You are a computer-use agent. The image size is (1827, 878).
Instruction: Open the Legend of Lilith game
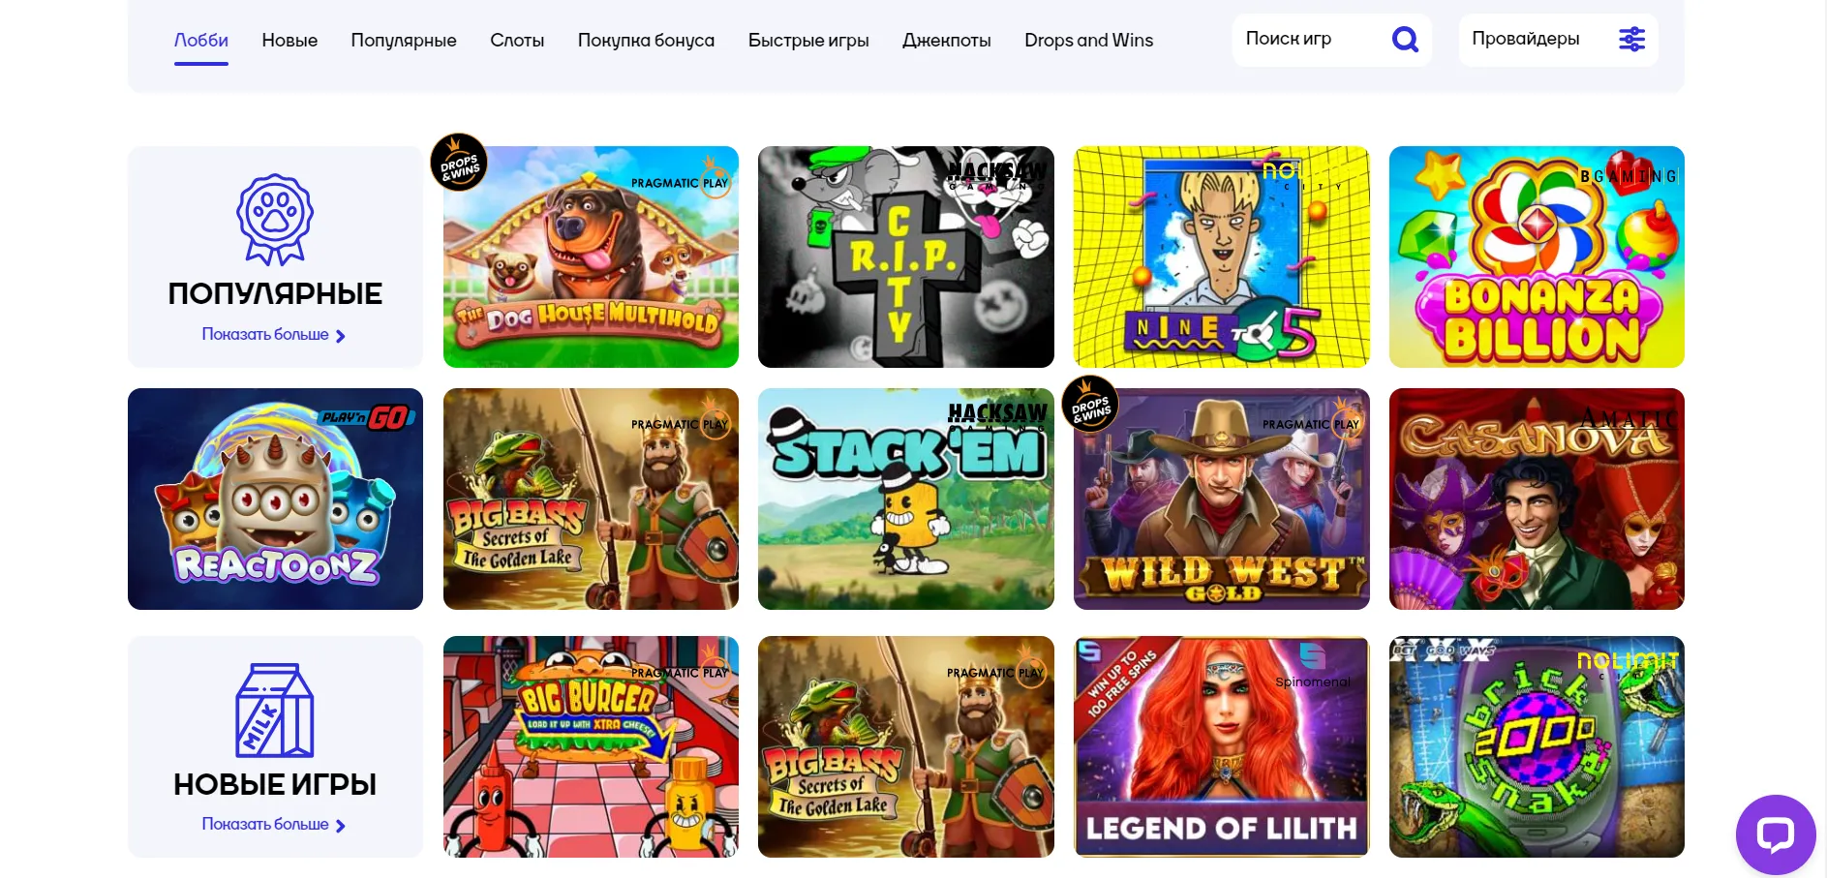pyautogui.click(x=1221, y=746)
